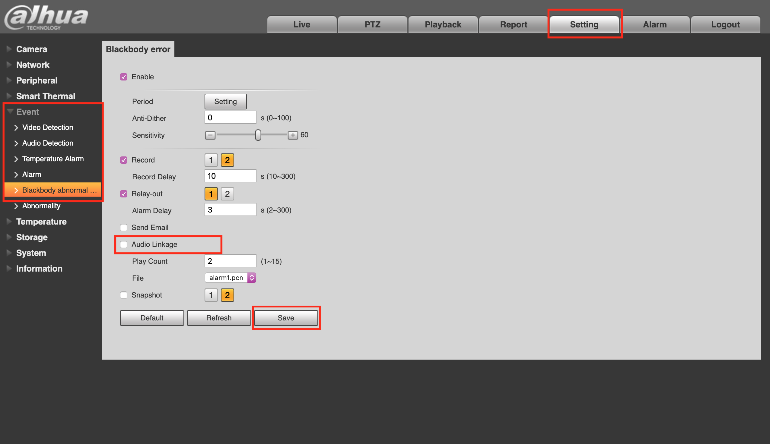The width and height of the screenshot is (770, 444).
Task: Switch to the PTZ tab
Action: (x=372, y=24)
